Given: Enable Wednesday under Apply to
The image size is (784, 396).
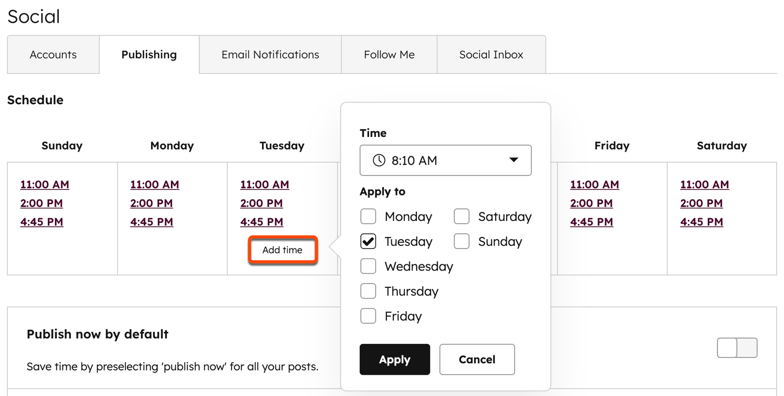Looking at the screenshot, I should pos(368,266).
